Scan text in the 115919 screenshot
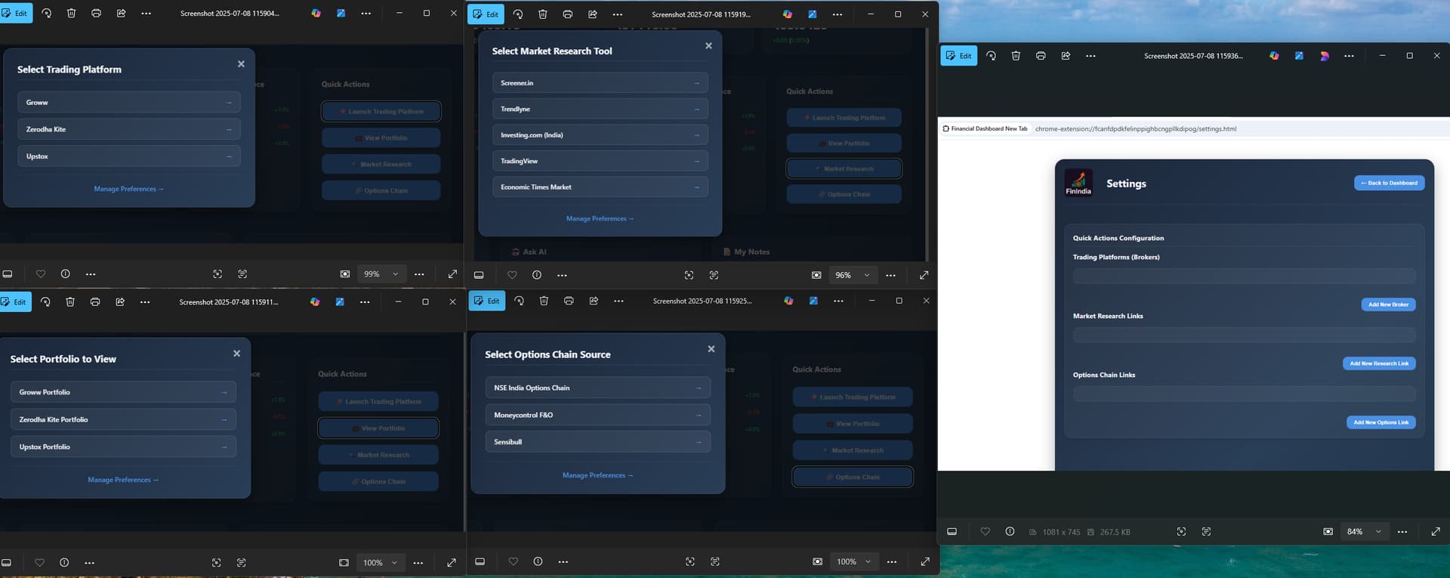The image size is (1450, 578). click(x=714, y=275)
